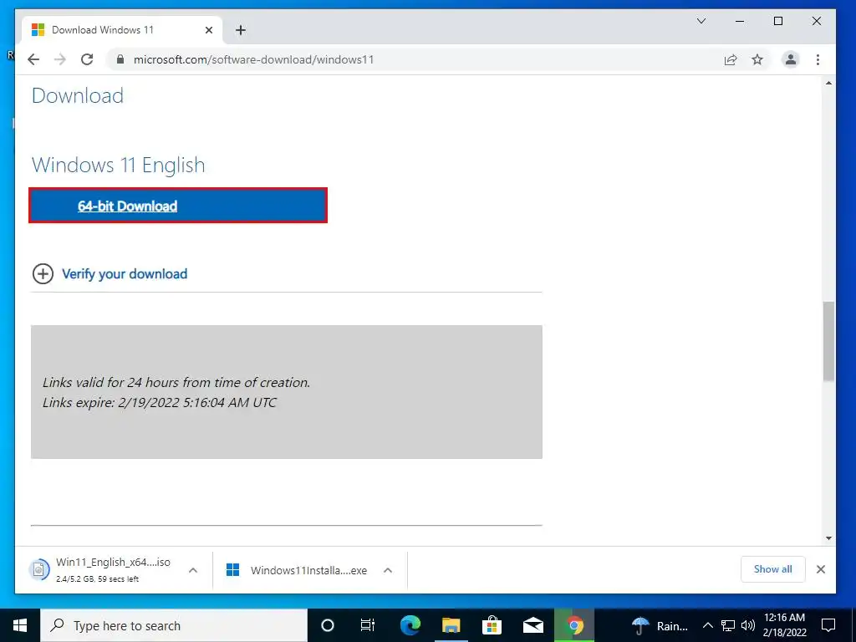
Task: Close the Chrome window
Action: point(817,21)
